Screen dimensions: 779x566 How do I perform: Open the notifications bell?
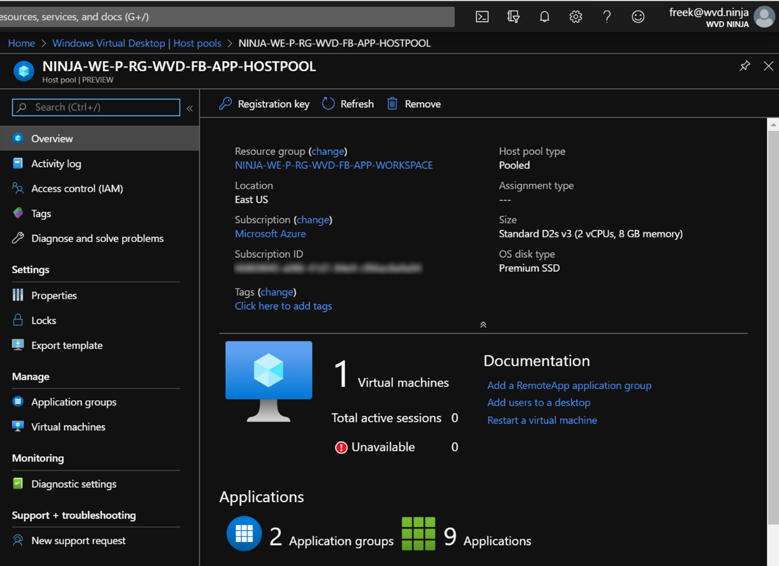point(544,17)
